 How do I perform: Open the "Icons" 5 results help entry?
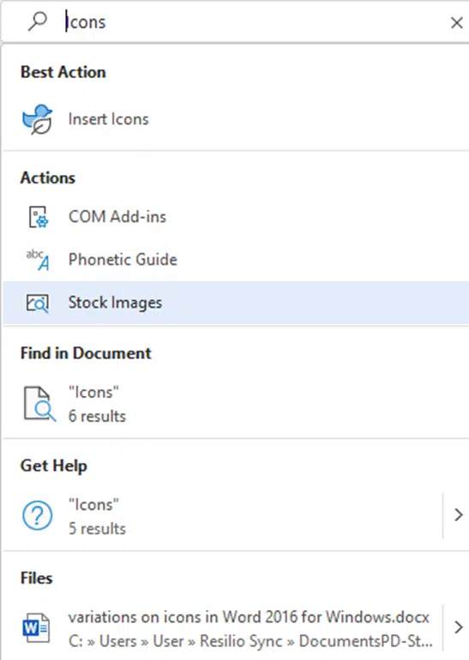[222, 517]
